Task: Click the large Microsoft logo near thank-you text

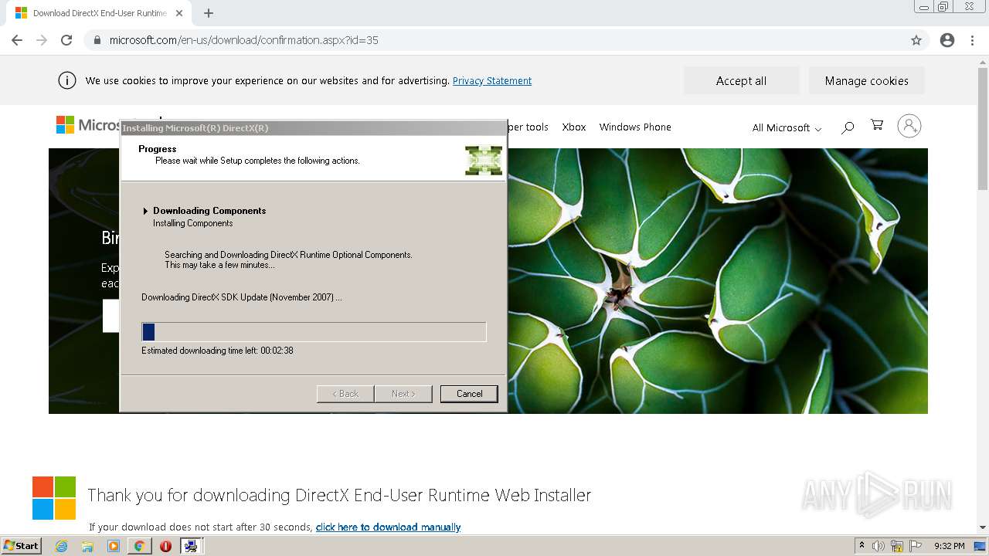Action: pos(54,497)
